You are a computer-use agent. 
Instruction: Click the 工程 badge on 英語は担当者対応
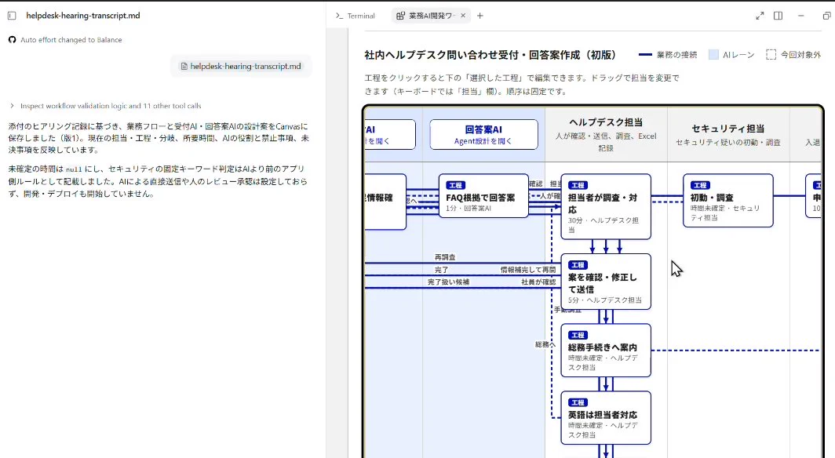pos(578,402)
